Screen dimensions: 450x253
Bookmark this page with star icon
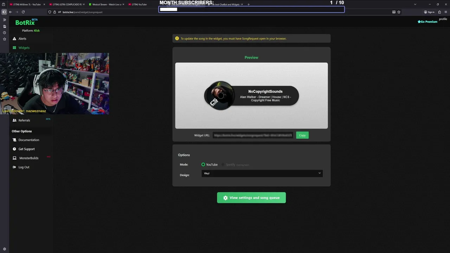tap(399, 12)
